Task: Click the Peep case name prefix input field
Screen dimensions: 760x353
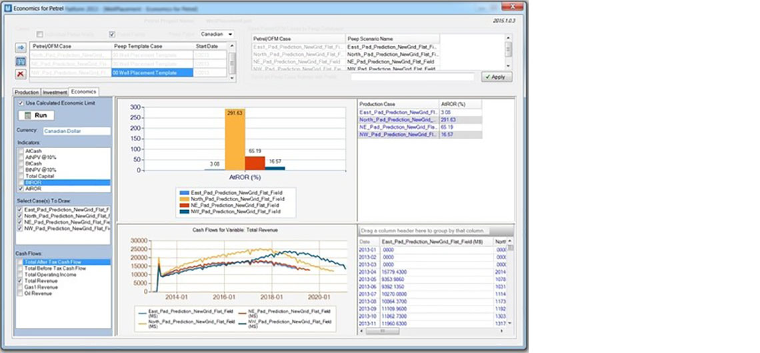Action: point(412,77)
